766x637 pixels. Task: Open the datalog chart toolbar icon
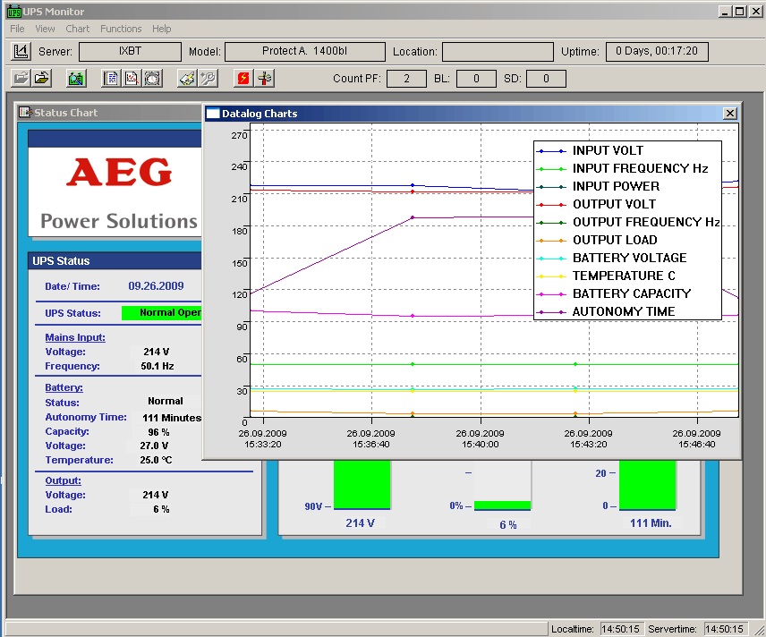(132, 79)
